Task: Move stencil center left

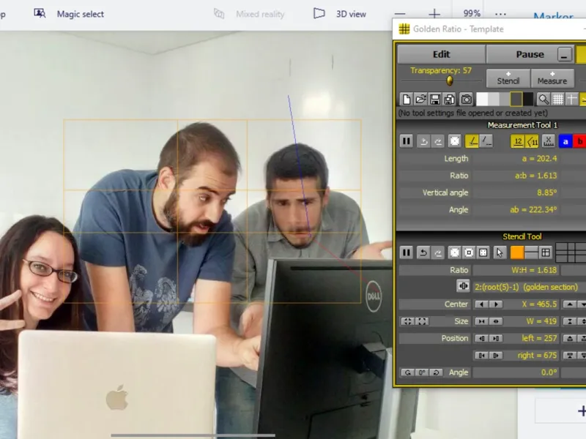Action: pyautogui.click(x=482, y=304)
